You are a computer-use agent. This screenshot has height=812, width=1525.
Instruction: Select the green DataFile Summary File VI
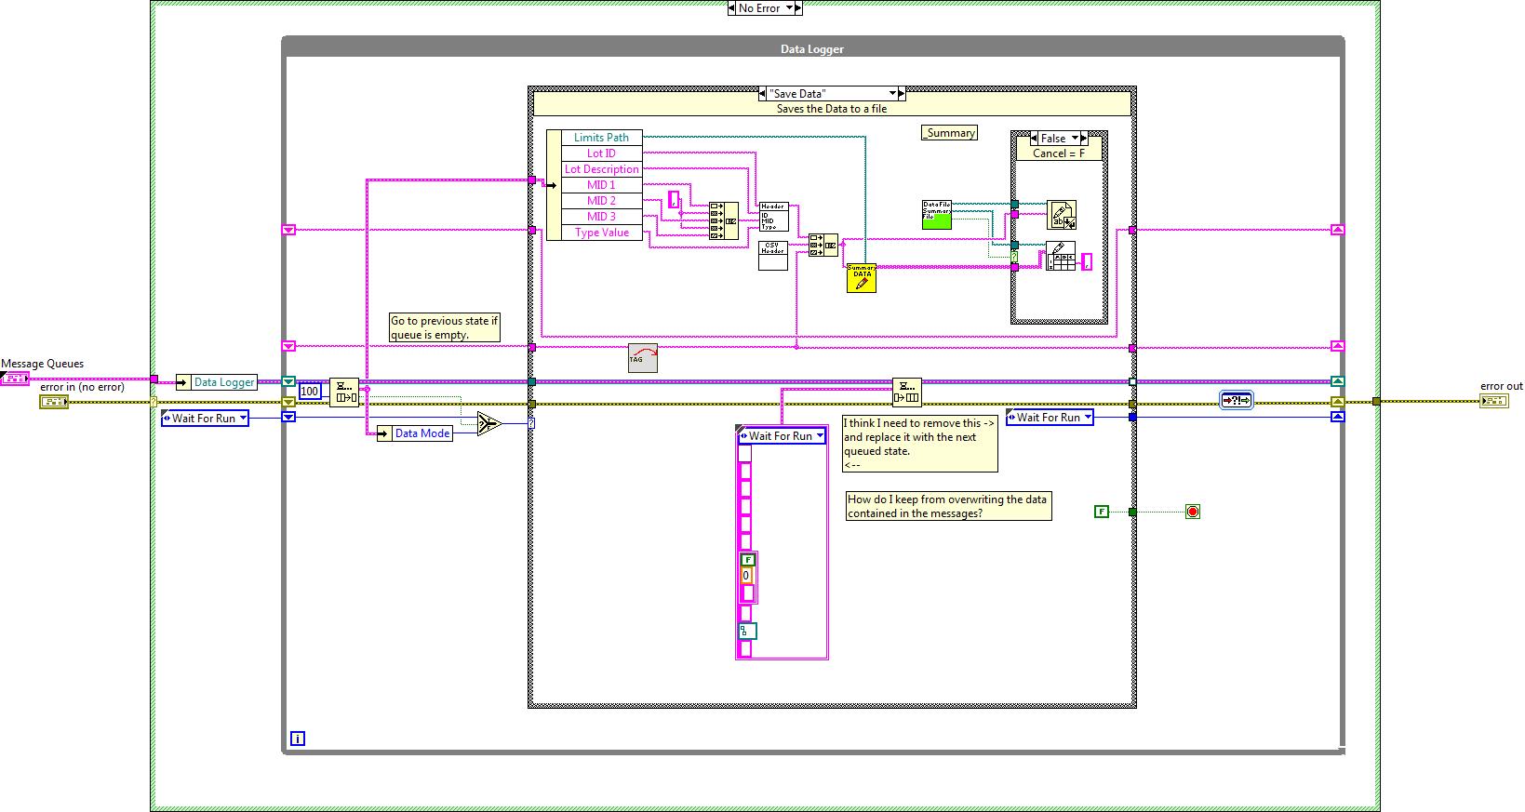937,215
